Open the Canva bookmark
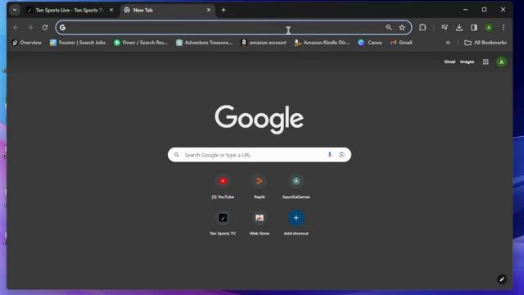 click(x=369, y=43)
